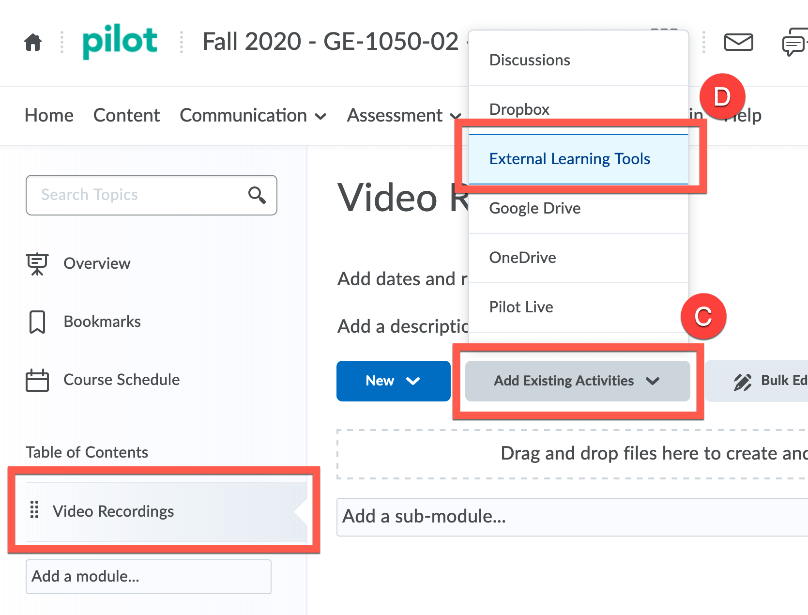
Task: Select External Learning Tools from menu
Action: 569,159
